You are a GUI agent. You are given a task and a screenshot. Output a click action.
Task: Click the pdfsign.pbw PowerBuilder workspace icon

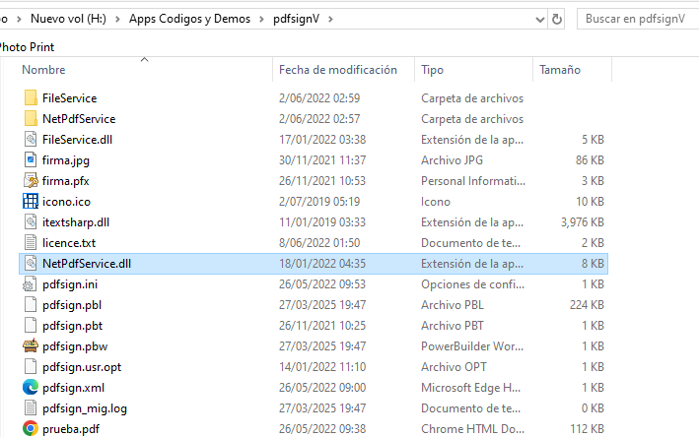tap(31, 346)
